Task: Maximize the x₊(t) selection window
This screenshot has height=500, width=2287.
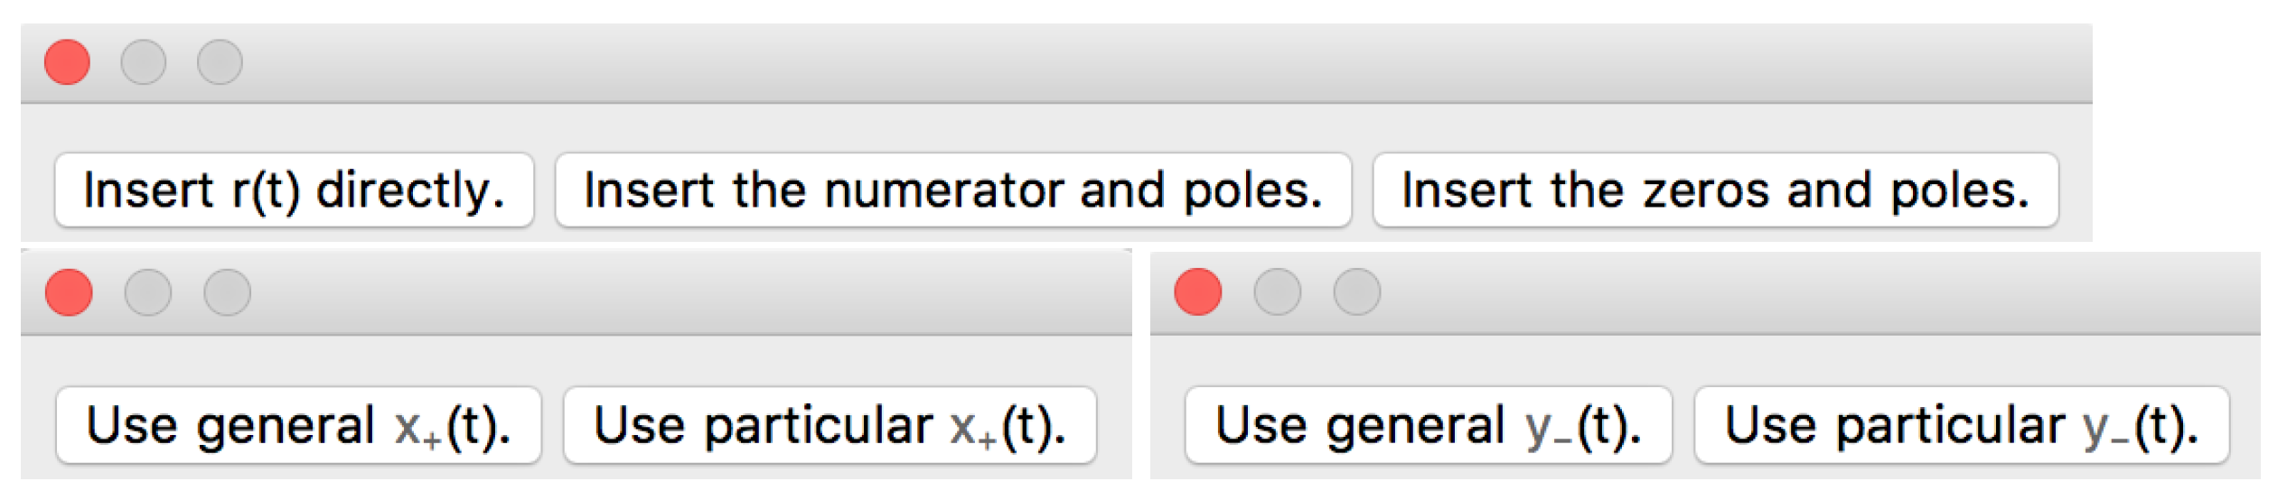Action: click(x=227, y=292)
